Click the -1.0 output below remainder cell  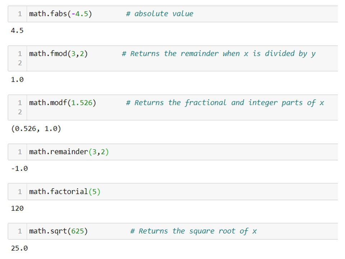19,169
